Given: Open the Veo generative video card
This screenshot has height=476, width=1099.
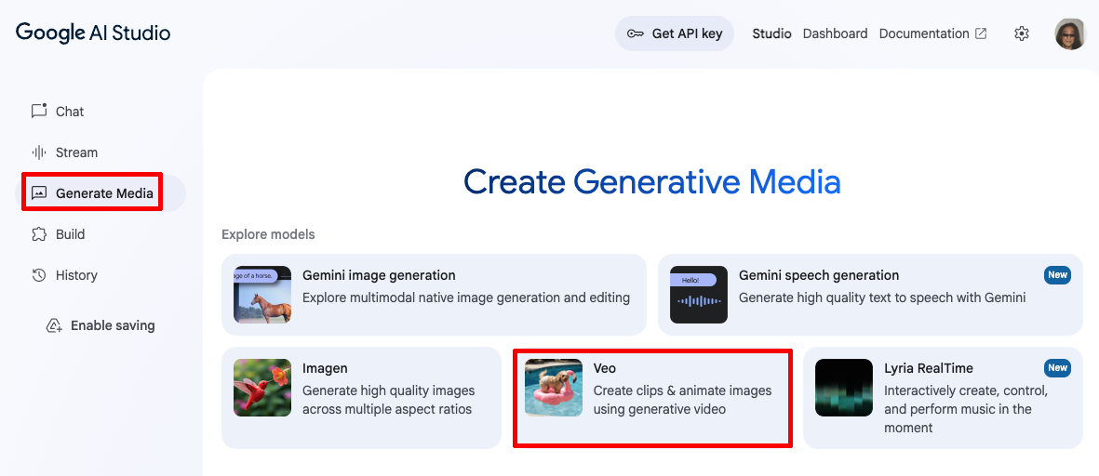Looking at the screenshot, I should point(652,398).
